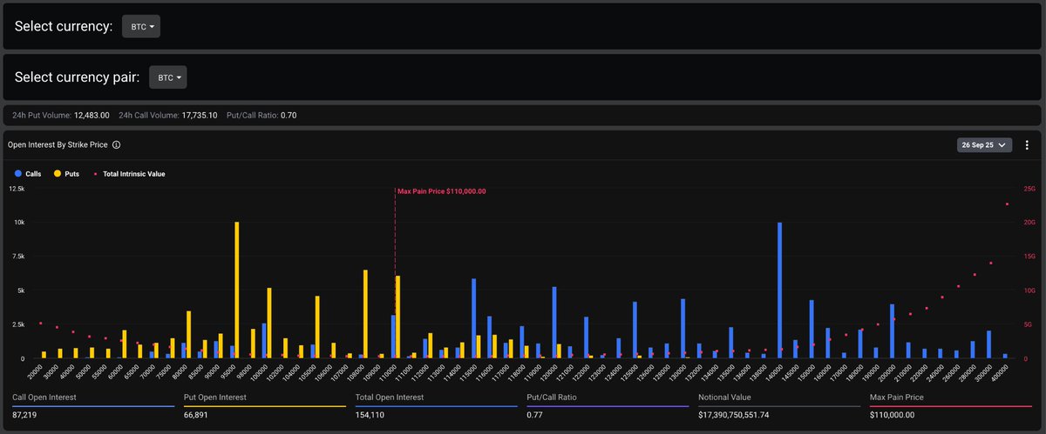Open the Select currency BTC dropdown

click(141, 27)
